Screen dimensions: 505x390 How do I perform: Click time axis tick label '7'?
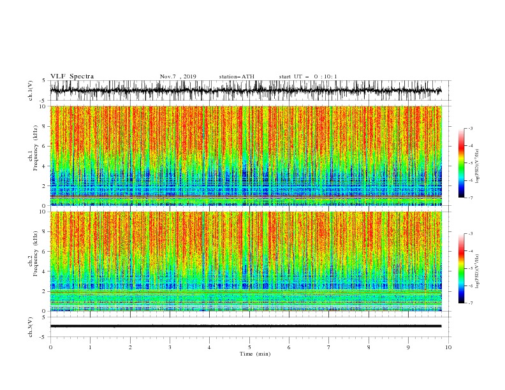coord(329,347)
